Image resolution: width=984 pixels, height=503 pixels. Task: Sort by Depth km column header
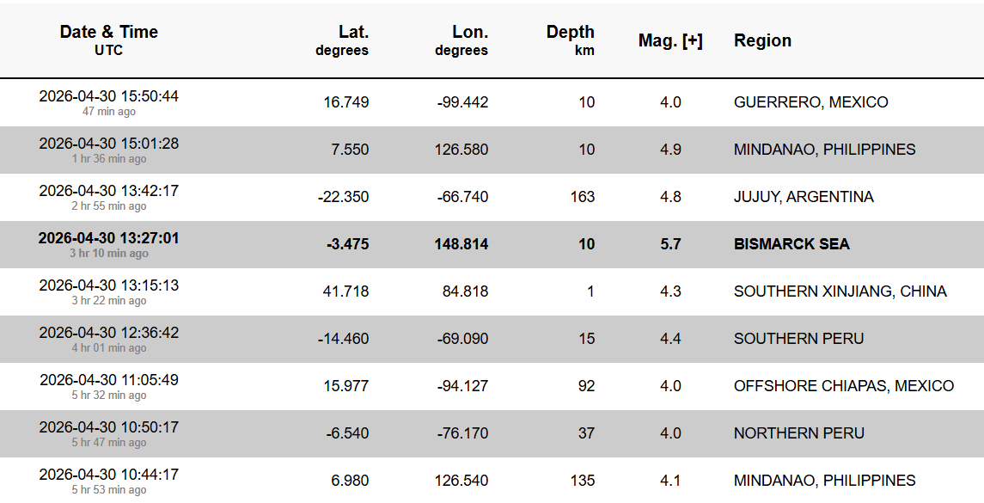point(571,40)
